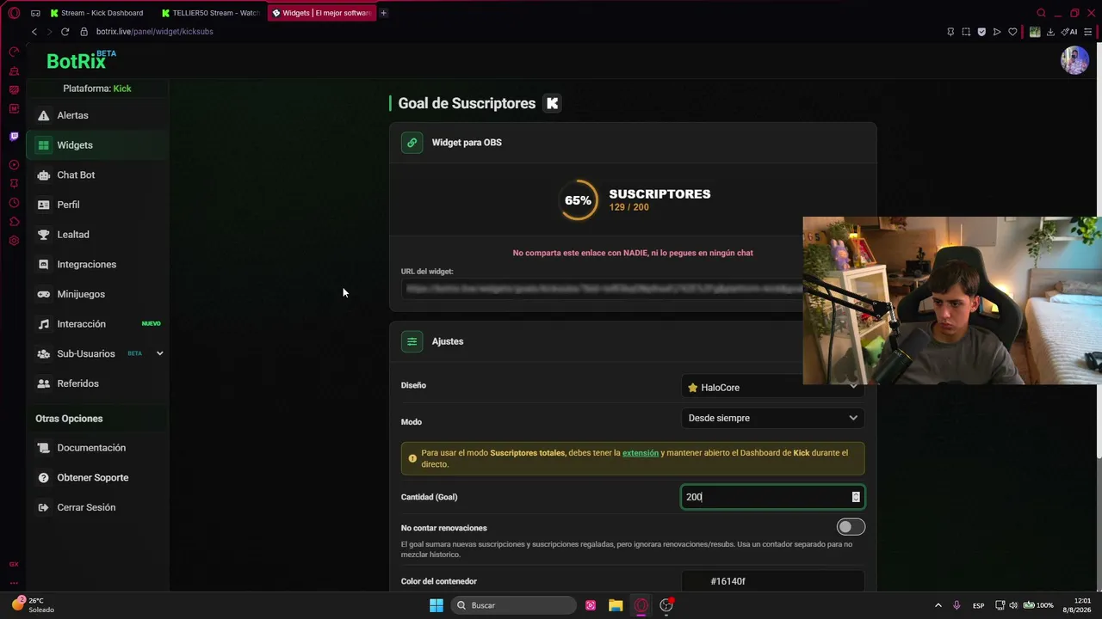Click the tab search magnifier icon
This screenshot has height=619, width=1102.
(1041, 13)
